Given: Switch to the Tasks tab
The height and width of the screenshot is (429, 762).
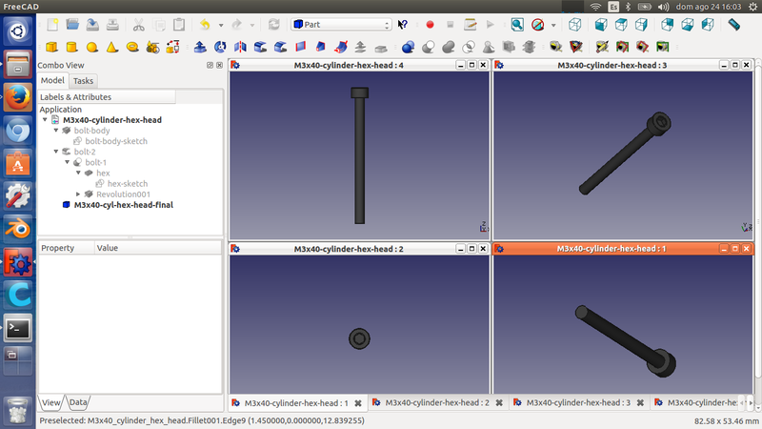Looking at the screenshot, I should coord(83,81).
